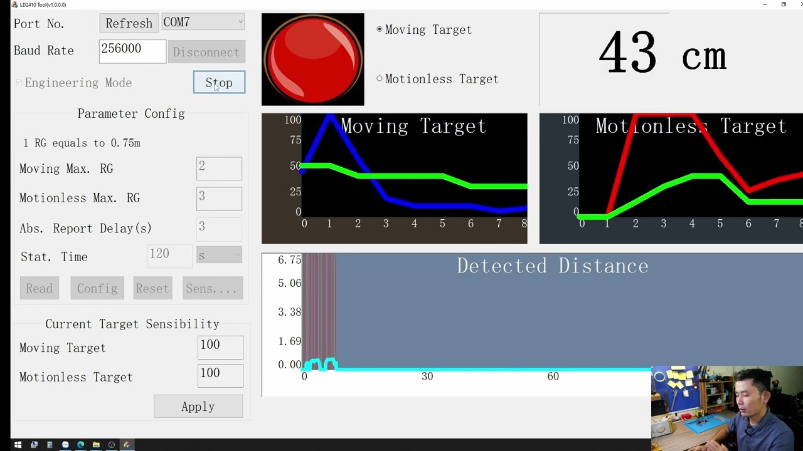The image size is (803, 451).
Task: Click the Current Target Sensibility heading
Action: (x=132, y=324)
